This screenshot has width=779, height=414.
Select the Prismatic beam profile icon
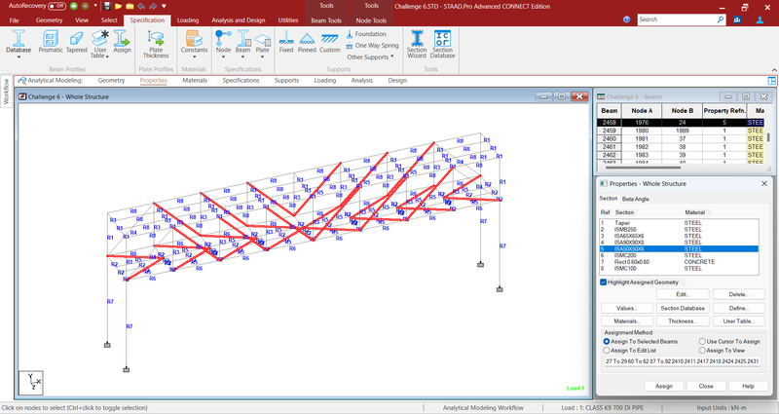click(51, 42)
